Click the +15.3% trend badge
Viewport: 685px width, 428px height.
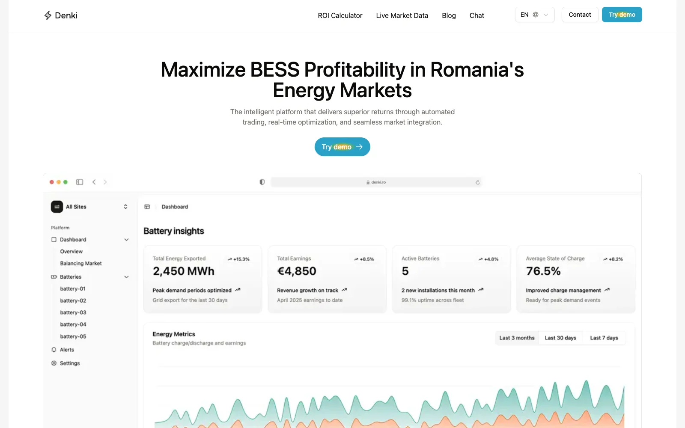[x=238, y=259]
